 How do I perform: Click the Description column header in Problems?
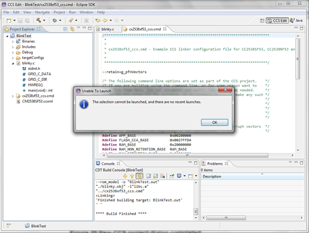(252, 176)
